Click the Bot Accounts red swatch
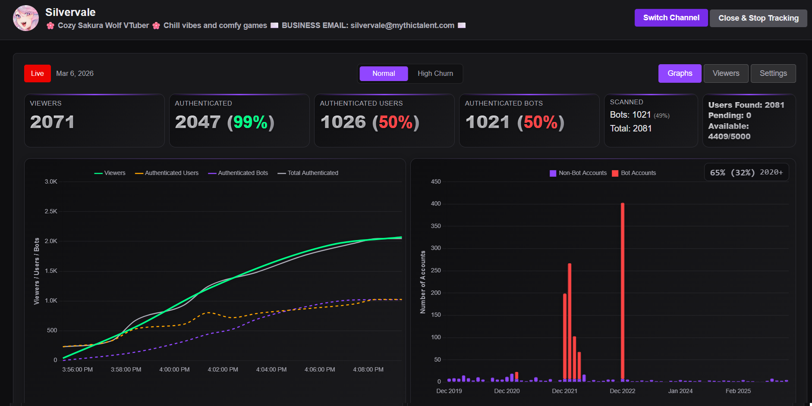This screenshot has width=812, height=406. (615, 173)
